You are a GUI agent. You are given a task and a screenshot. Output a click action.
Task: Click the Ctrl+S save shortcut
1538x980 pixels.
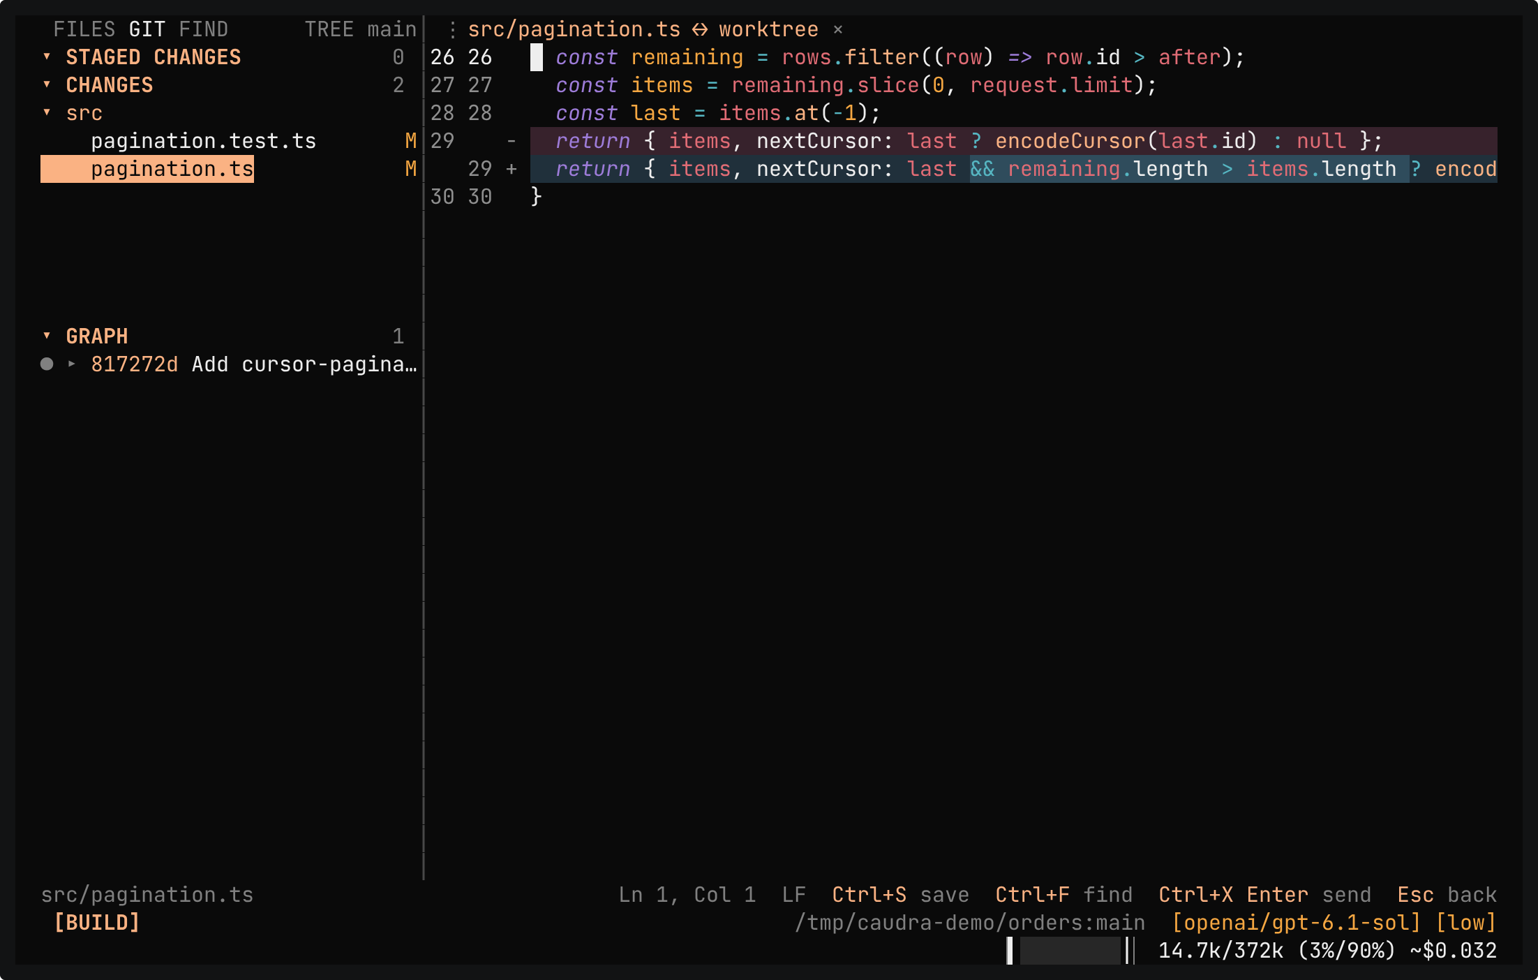point(901,895)
